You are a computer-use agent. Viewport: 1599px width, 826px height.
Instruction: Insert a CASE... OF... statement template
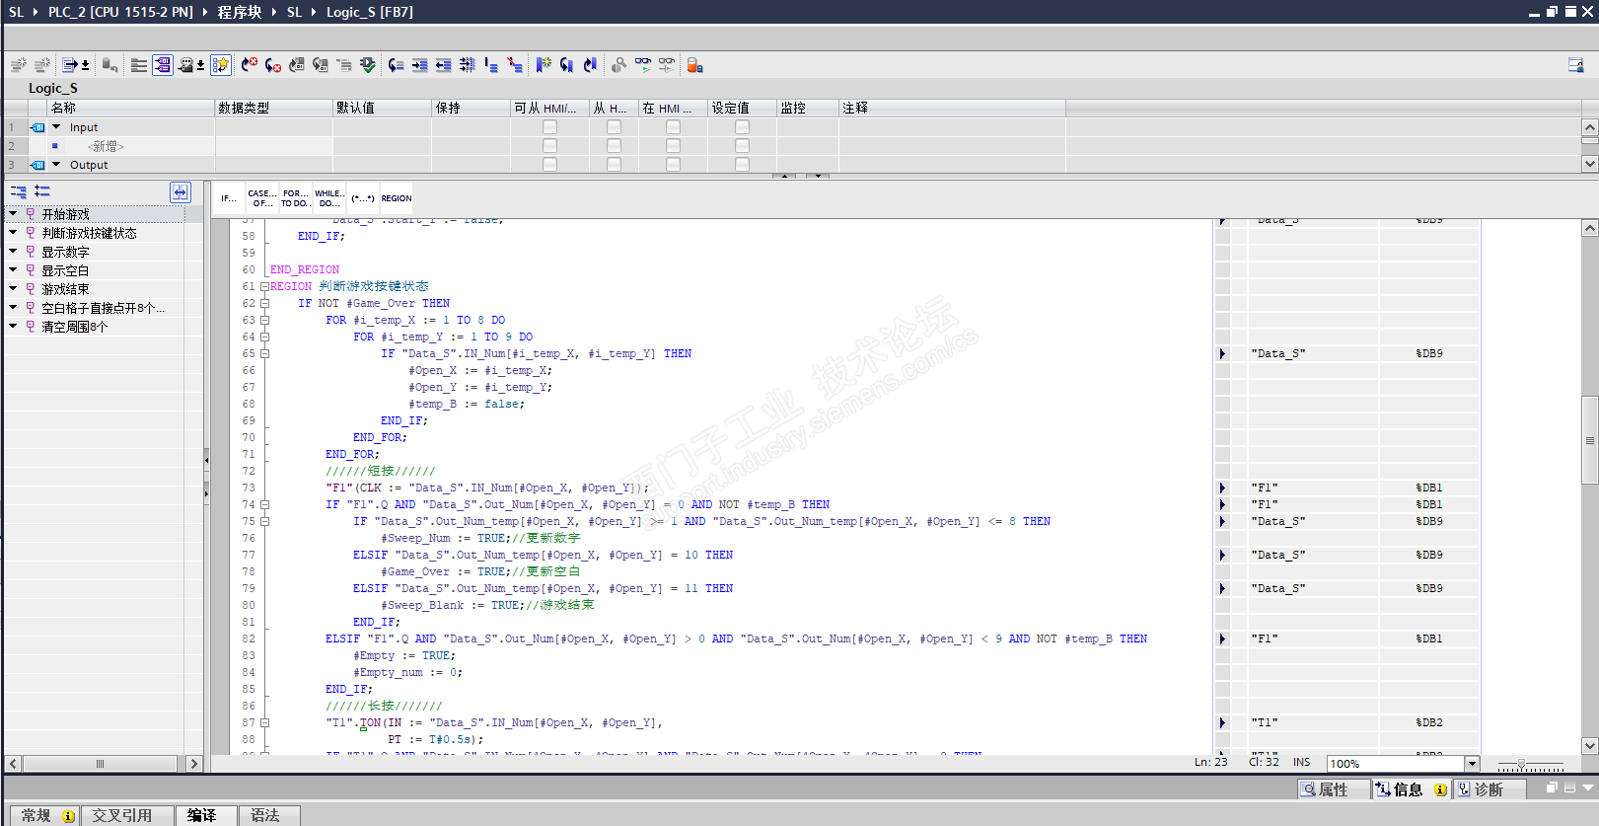(262, 198)
